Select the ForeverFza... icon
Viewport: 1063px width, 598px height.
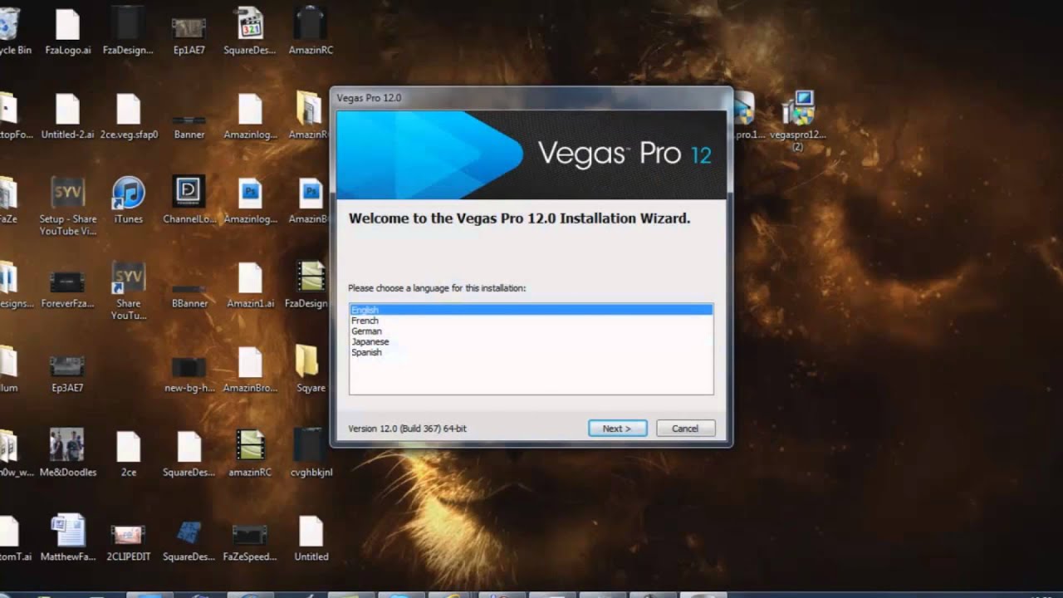click(68, 290)
